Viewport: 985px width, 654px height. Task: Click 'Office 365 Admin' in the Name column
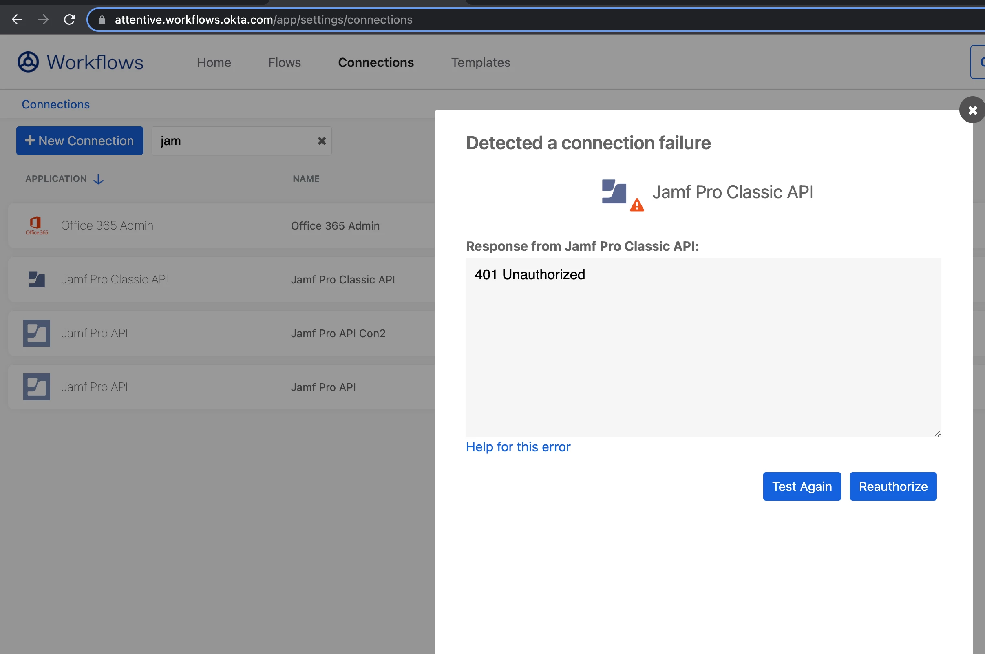335,226
